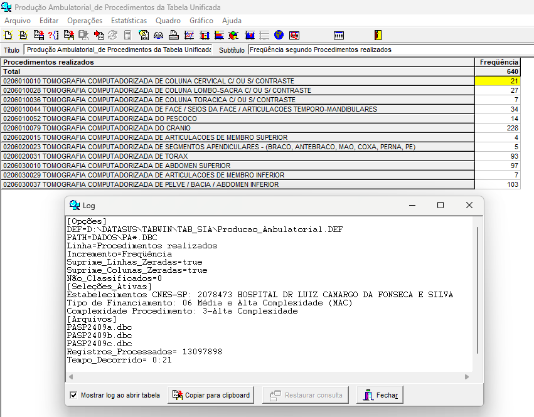Click the Freqüência column header

click(x=498, y=62)
